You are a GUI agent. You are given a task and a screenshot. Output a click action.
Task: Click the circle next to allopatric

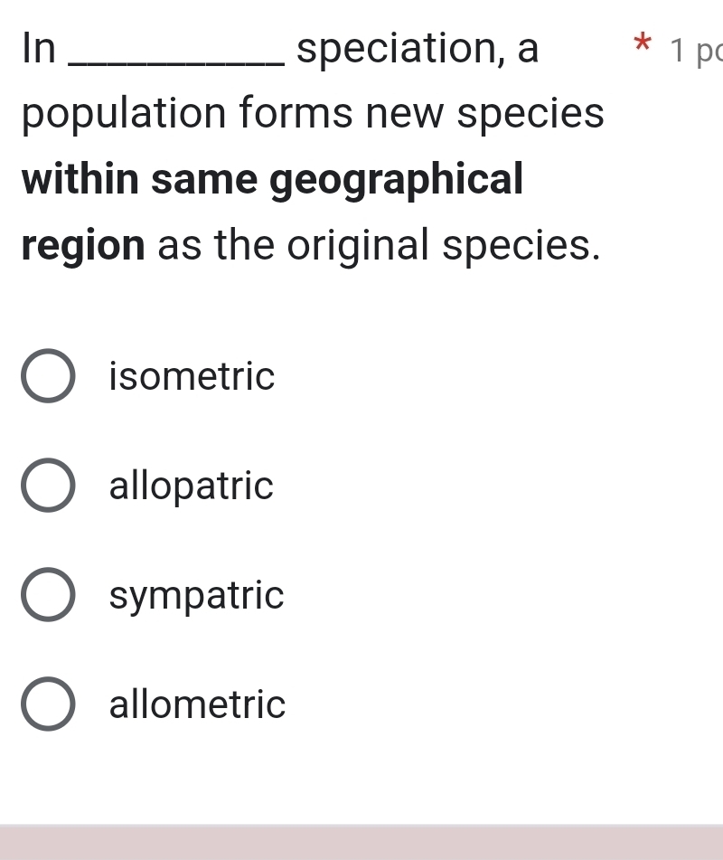[x=47, y=486]
